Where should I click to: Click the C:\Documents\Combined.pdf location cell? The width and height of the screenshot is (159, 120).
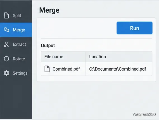[x=119, y=69]
